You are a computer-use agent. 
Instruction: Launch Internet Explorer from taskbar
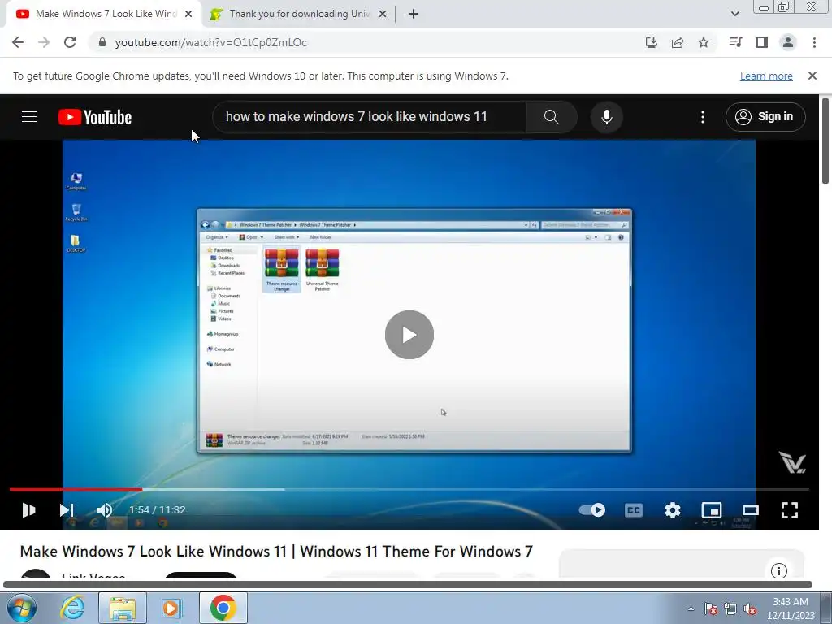72,608
